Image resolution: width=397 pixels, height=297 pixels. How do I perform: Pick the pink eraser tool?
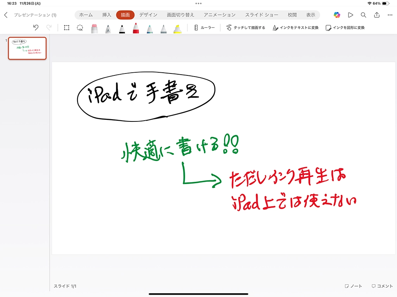click(x=94, y=28)
